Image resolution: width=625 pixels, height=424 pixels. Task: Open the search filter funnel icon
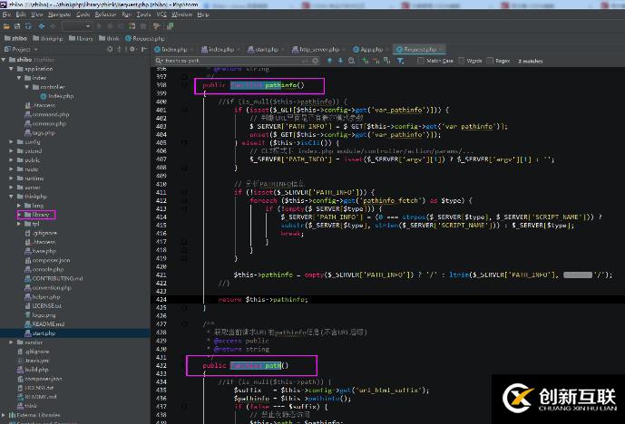click(x=401, y=61)
